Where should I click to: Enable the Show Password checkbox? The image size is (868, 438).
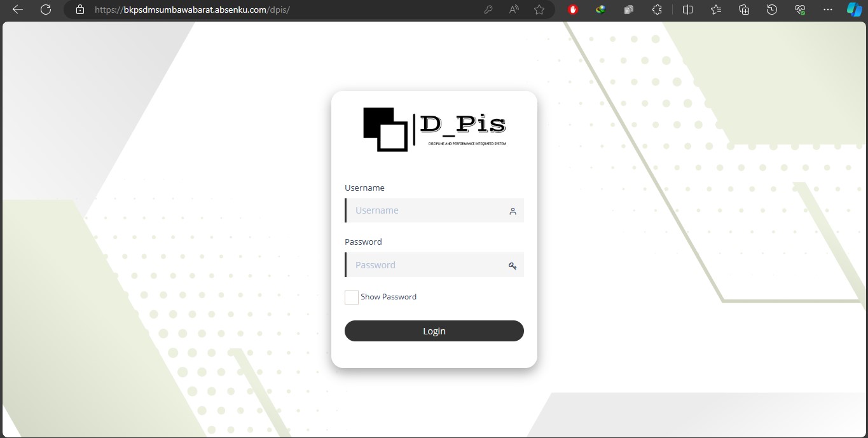pos(352,298)
